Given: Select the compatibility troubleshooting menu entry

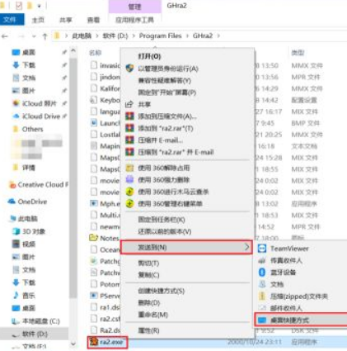Looking at the screenshot, I should click(164, 80).
